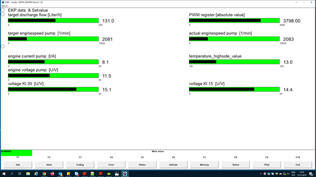316x177 pixels.
Task: Open the Photos app in the taskbar
Action: pyautogui.click(x=117, y=174)
